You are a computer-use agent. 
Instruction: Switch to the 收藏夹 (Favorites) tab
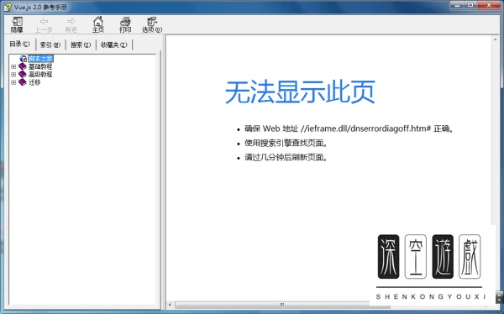[x=114, y=44]
